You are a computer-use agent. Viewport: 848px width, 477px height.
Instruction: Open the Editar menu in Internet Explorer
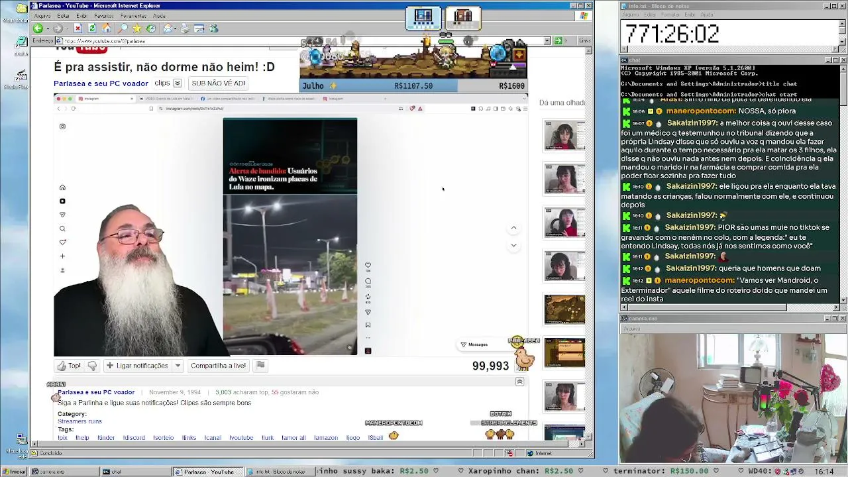(64, 16)
